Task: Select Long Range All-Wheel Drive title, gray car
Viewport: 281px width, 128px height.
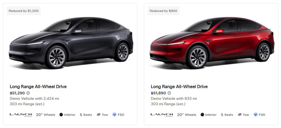Action: [38, 87]
